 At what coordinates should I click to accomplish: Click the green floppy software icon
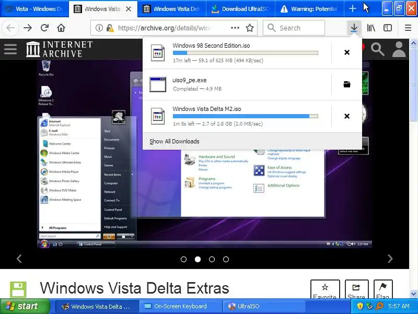(x=18, y=289)
